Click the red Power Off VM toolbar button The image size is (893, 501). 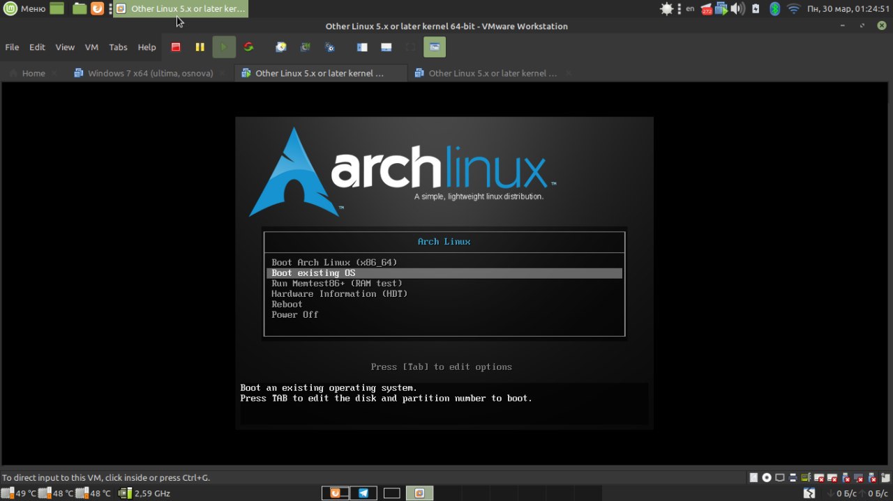176,47
